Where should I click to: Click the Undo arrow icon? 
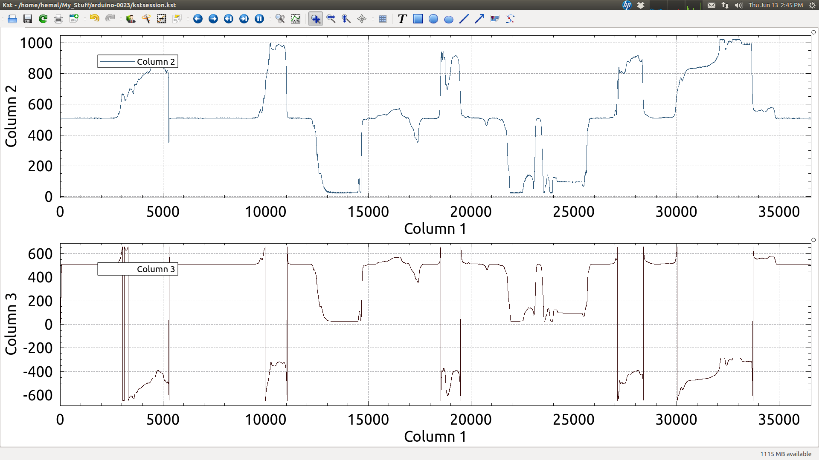point(94,19)
